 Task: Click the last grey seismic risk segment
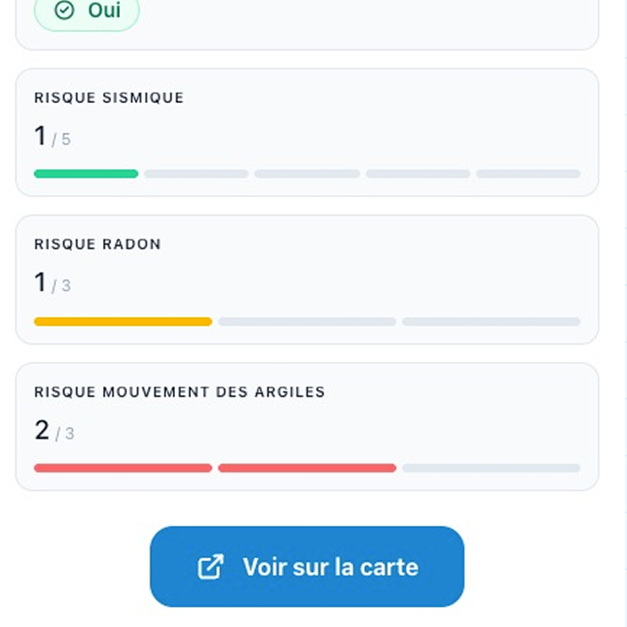tap(528, 173)
